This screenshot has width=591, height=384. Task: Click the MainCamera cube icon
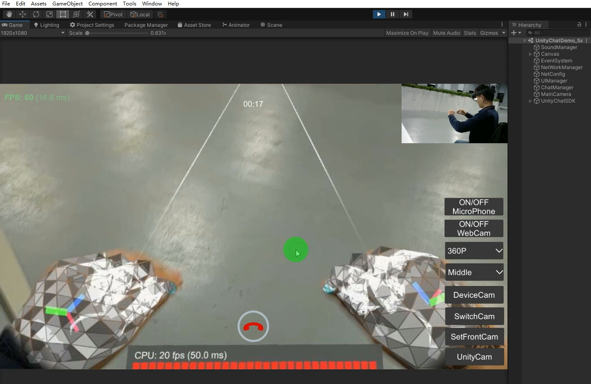coord(536,94)
